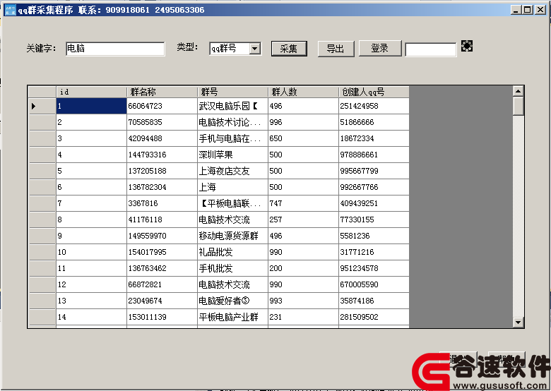Select cell 电脑爱好者③

point(232,301)
